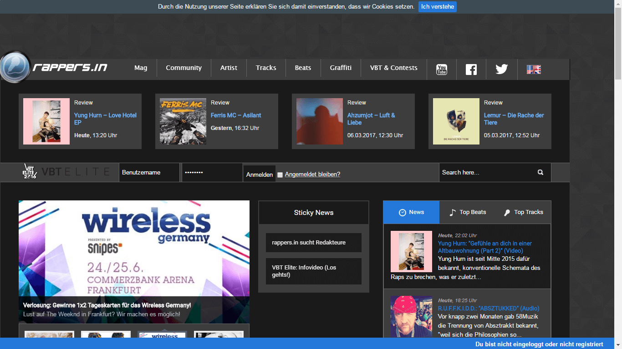Click the Ahzumjot album cover thumbnail
Screen dimensions: 622x349
320,121
